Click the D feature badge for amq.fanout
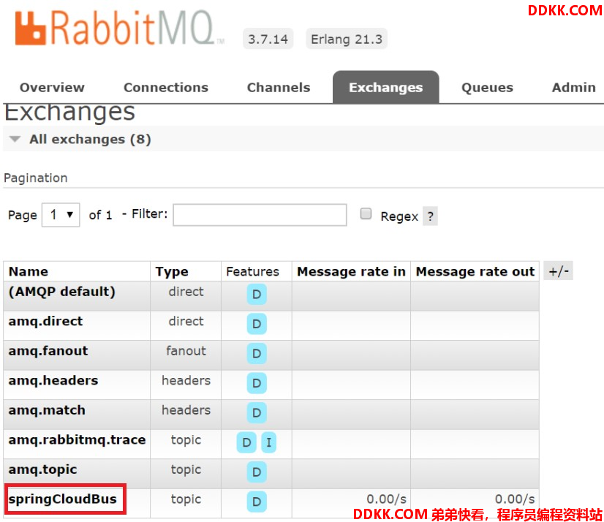Screen dimensions: 604x522 click(257, 354)
